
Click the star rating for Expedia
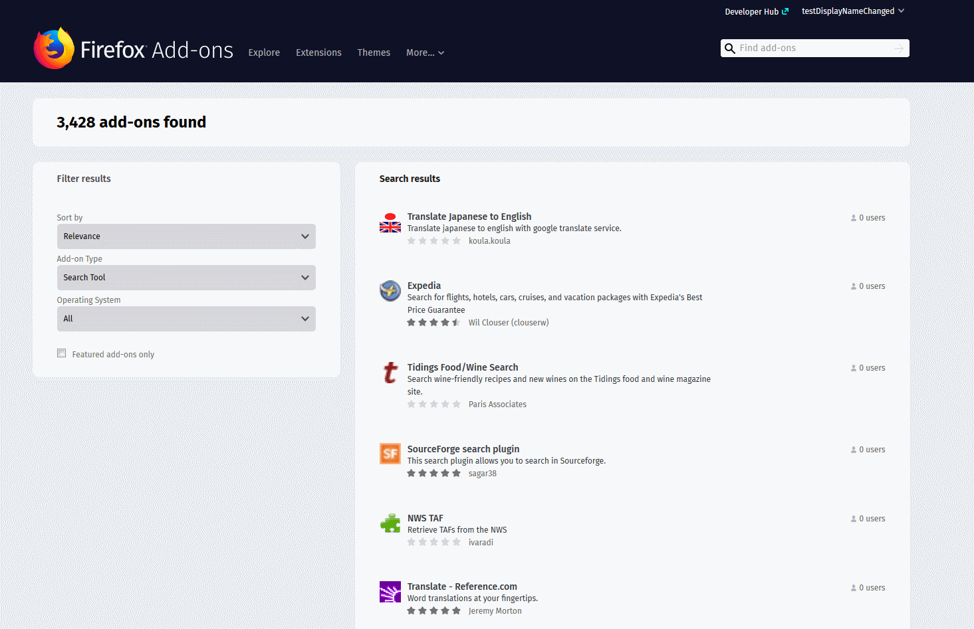pos(433,323)
